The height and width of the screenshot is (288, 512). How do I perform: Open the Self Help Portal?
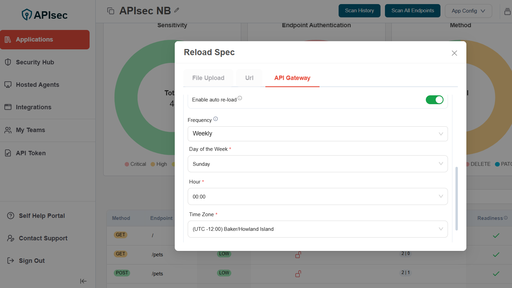click(42, 215)
